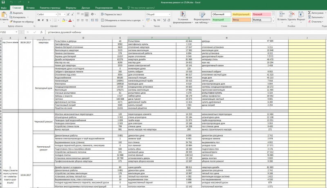Viewport: 327px width, 188px height.
Task: Expand the Calibri font name dropdown
Action: tap(56, 14)
